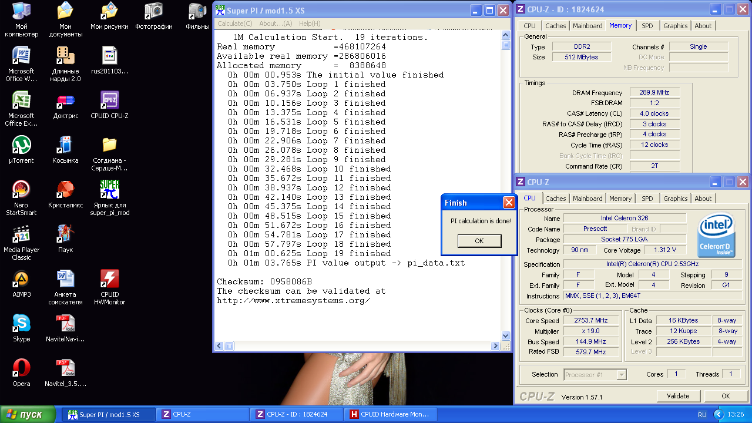This screenshot has height=423, width=752.
Task: Open the Мой компьютер desktop icon
Action: (21, 11)
